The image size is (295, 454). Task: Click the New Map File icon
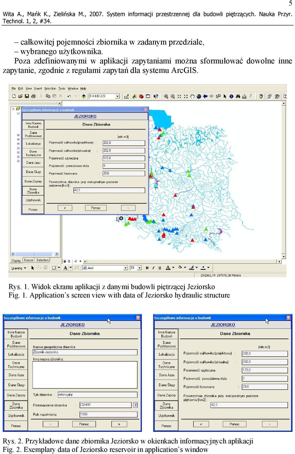point(14,96)
